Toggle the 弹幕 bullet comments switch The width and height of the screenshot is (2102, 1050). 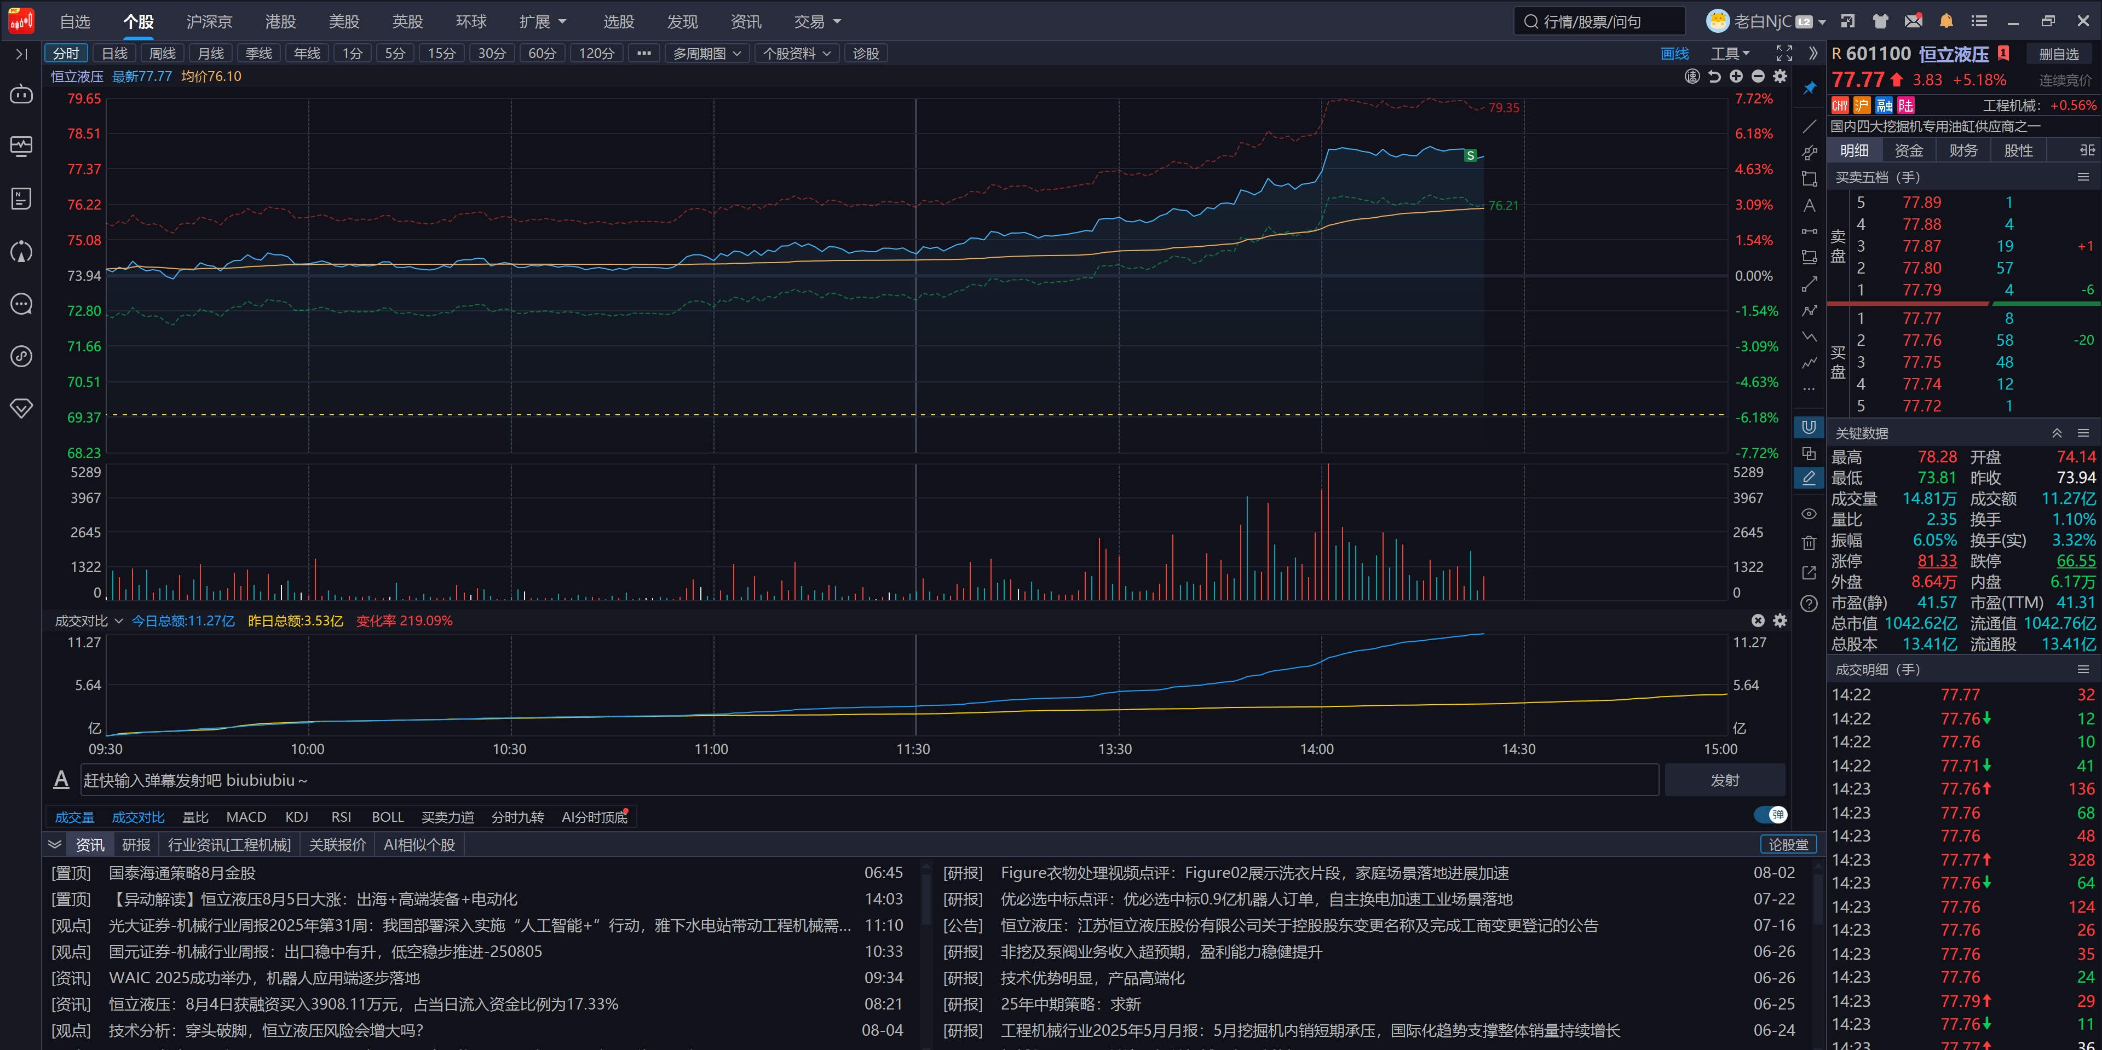pos(1770,814)
